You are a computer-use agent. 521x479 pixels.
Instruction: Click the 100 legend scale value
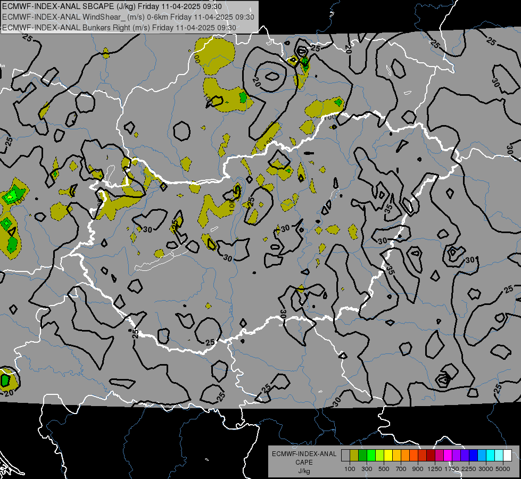pyautogui.click(x=350, y=469)
